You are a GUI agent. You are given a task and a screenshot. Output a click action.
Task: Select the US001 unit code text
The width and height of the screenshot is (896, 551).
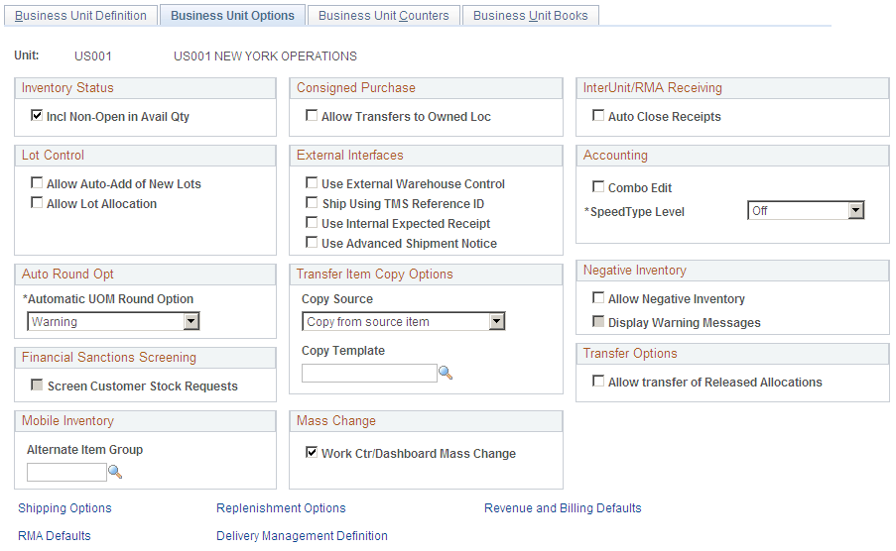coord(93,55)
